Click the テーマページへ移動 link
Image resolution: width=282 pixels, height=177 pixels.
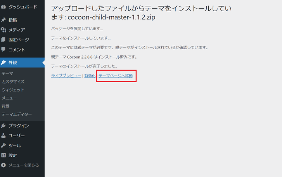click(x=116, y=76)
